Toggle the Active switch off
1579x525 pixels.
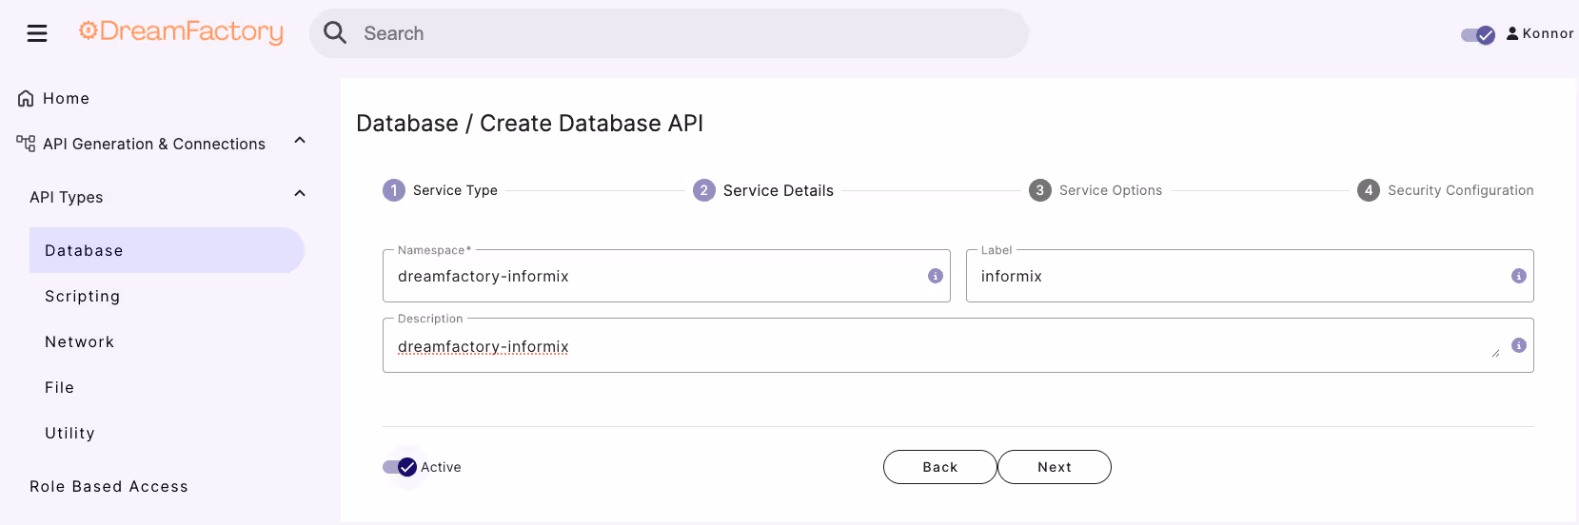tap(401, 467)
